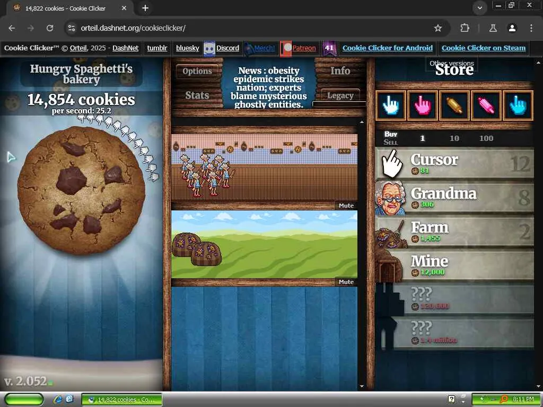Visit the tumblr link
The width and height of the screenshot is (543, 407).
point(157,48)
